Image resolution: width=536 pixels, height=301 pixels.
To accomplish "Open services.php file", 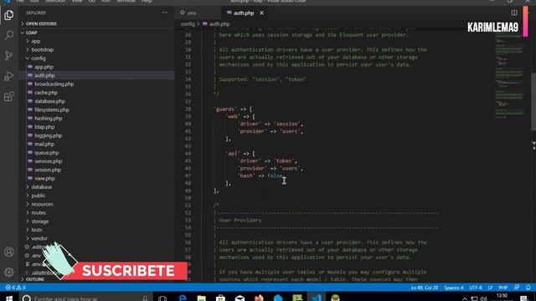I will [x=49, y=161].
